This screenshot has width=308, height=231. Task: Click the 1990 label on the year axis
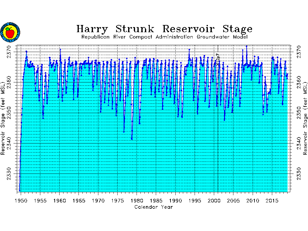[175, 200]
